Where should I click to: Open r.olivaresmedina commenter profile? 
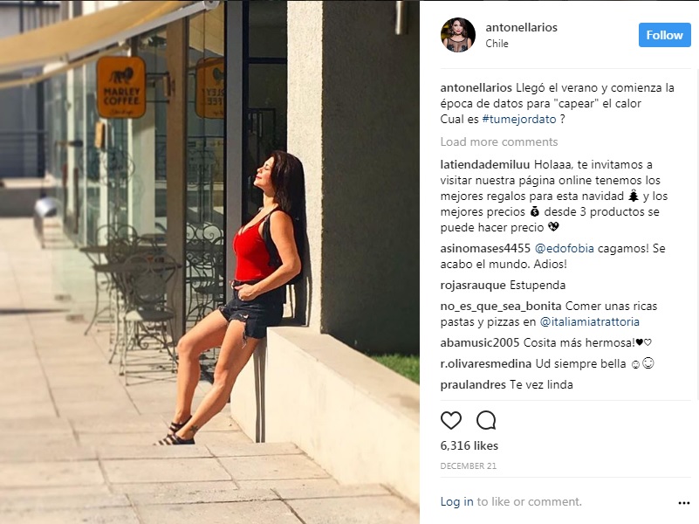[486, 363]
